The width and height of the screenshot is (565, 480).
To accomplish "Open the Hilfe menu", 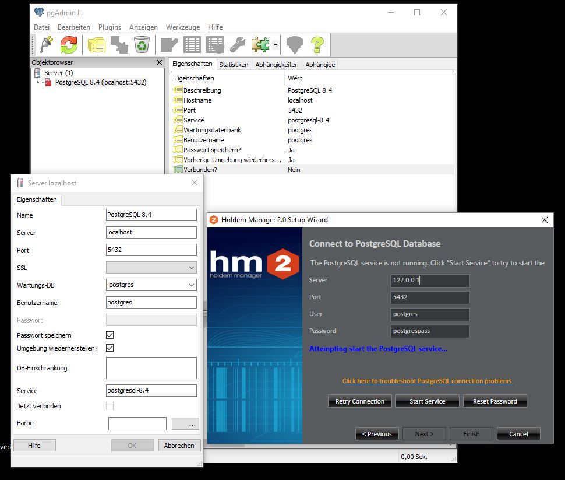I will (x=215, y=27).
